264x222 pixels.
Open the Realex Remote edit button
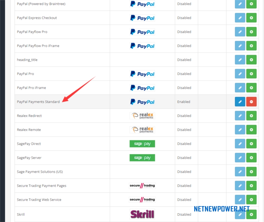240,129
